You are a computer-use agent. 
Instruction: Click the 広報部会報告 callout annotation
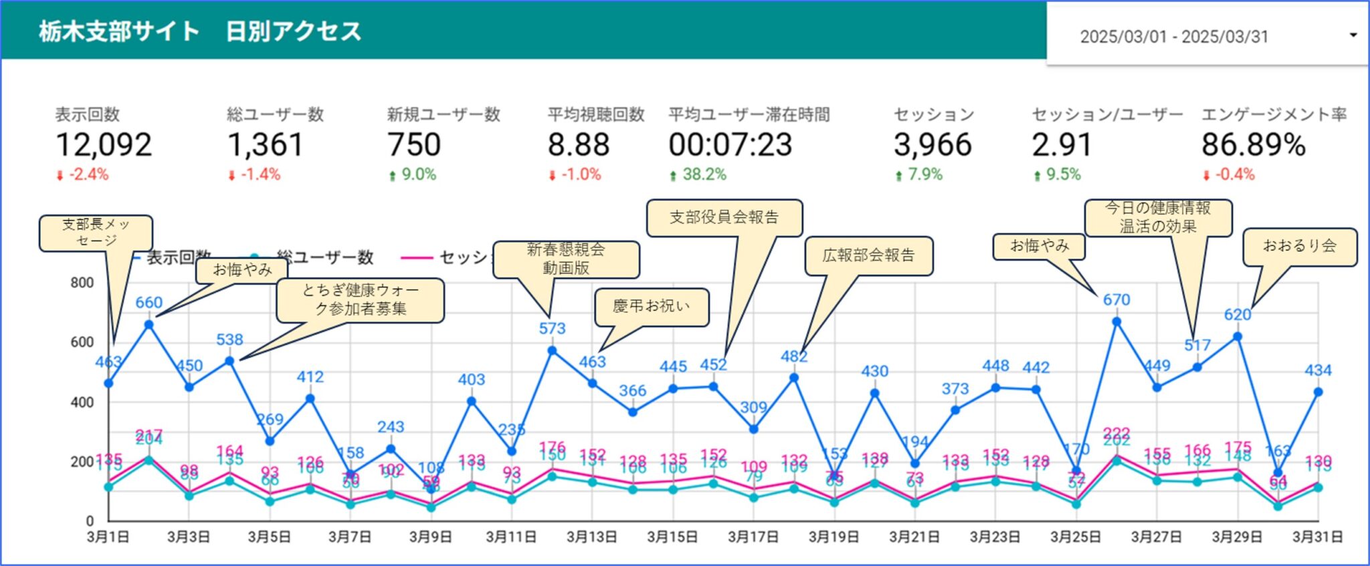click(x=868, y=255)
